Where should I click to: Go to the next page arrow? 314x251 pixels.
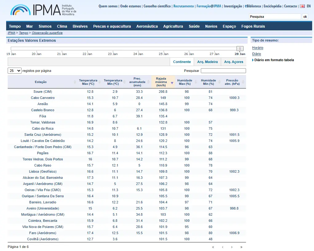point(232,247)
